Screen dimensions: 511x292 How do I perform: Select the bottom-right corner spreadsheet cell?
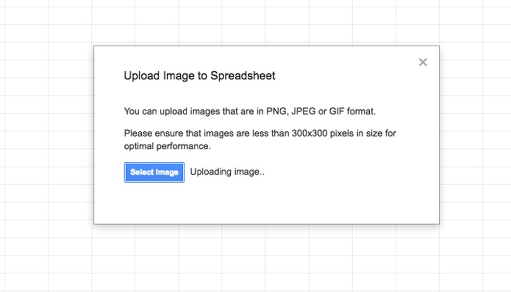pos(496,283)
